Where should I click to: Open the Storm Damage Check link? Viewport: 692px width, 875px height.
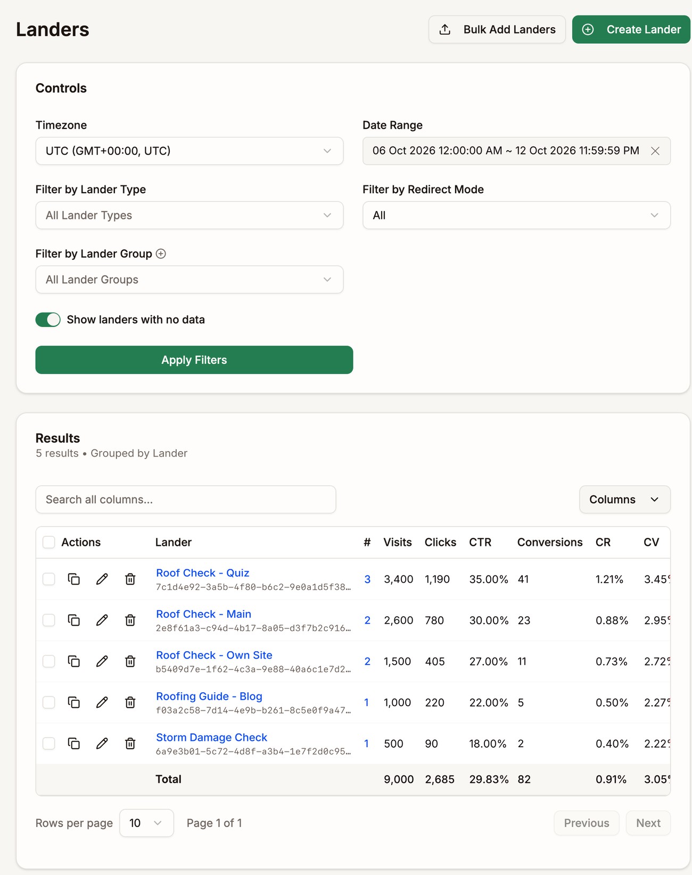pos(211,738)
